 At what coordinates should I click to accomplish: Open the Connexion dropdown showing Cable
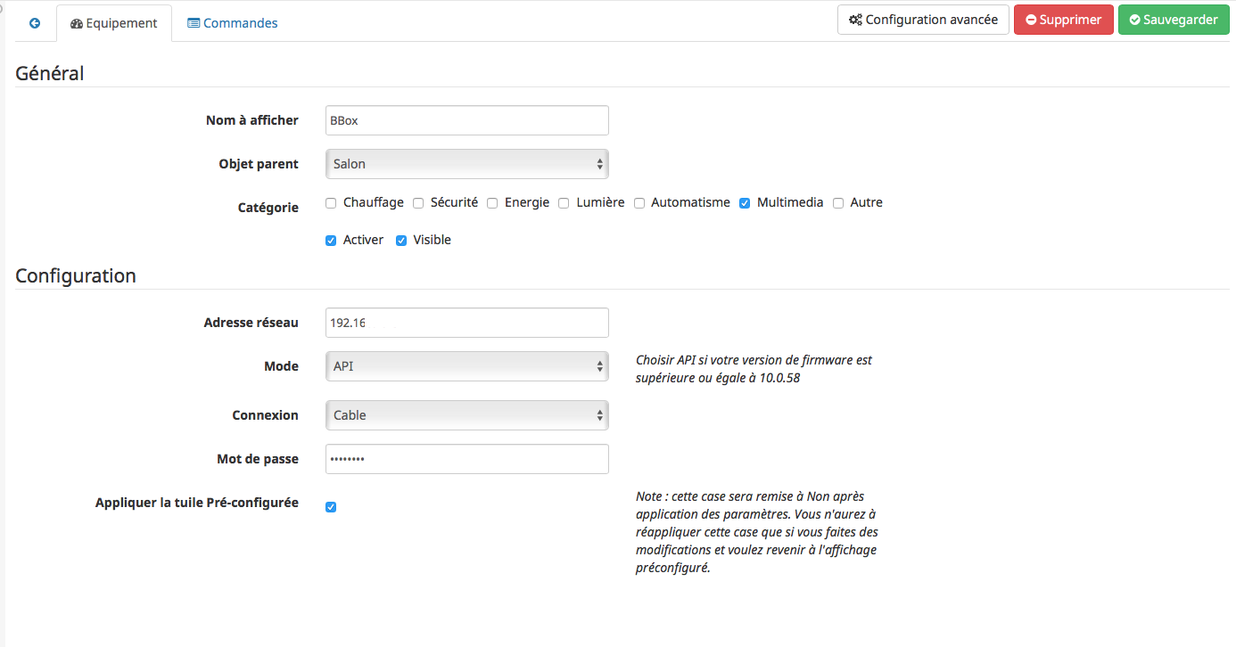pos(467,415)
